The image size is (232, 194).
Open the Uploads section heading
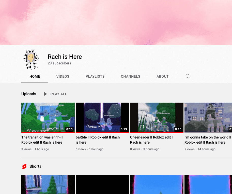[x=29, y=94]
